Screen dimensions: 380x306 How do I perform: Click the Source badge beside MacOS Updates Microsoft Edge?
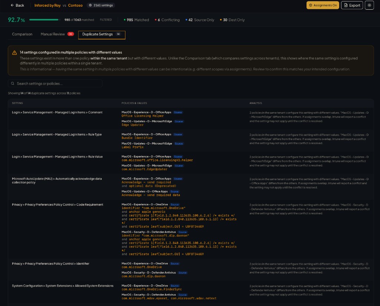click(178, 121)
